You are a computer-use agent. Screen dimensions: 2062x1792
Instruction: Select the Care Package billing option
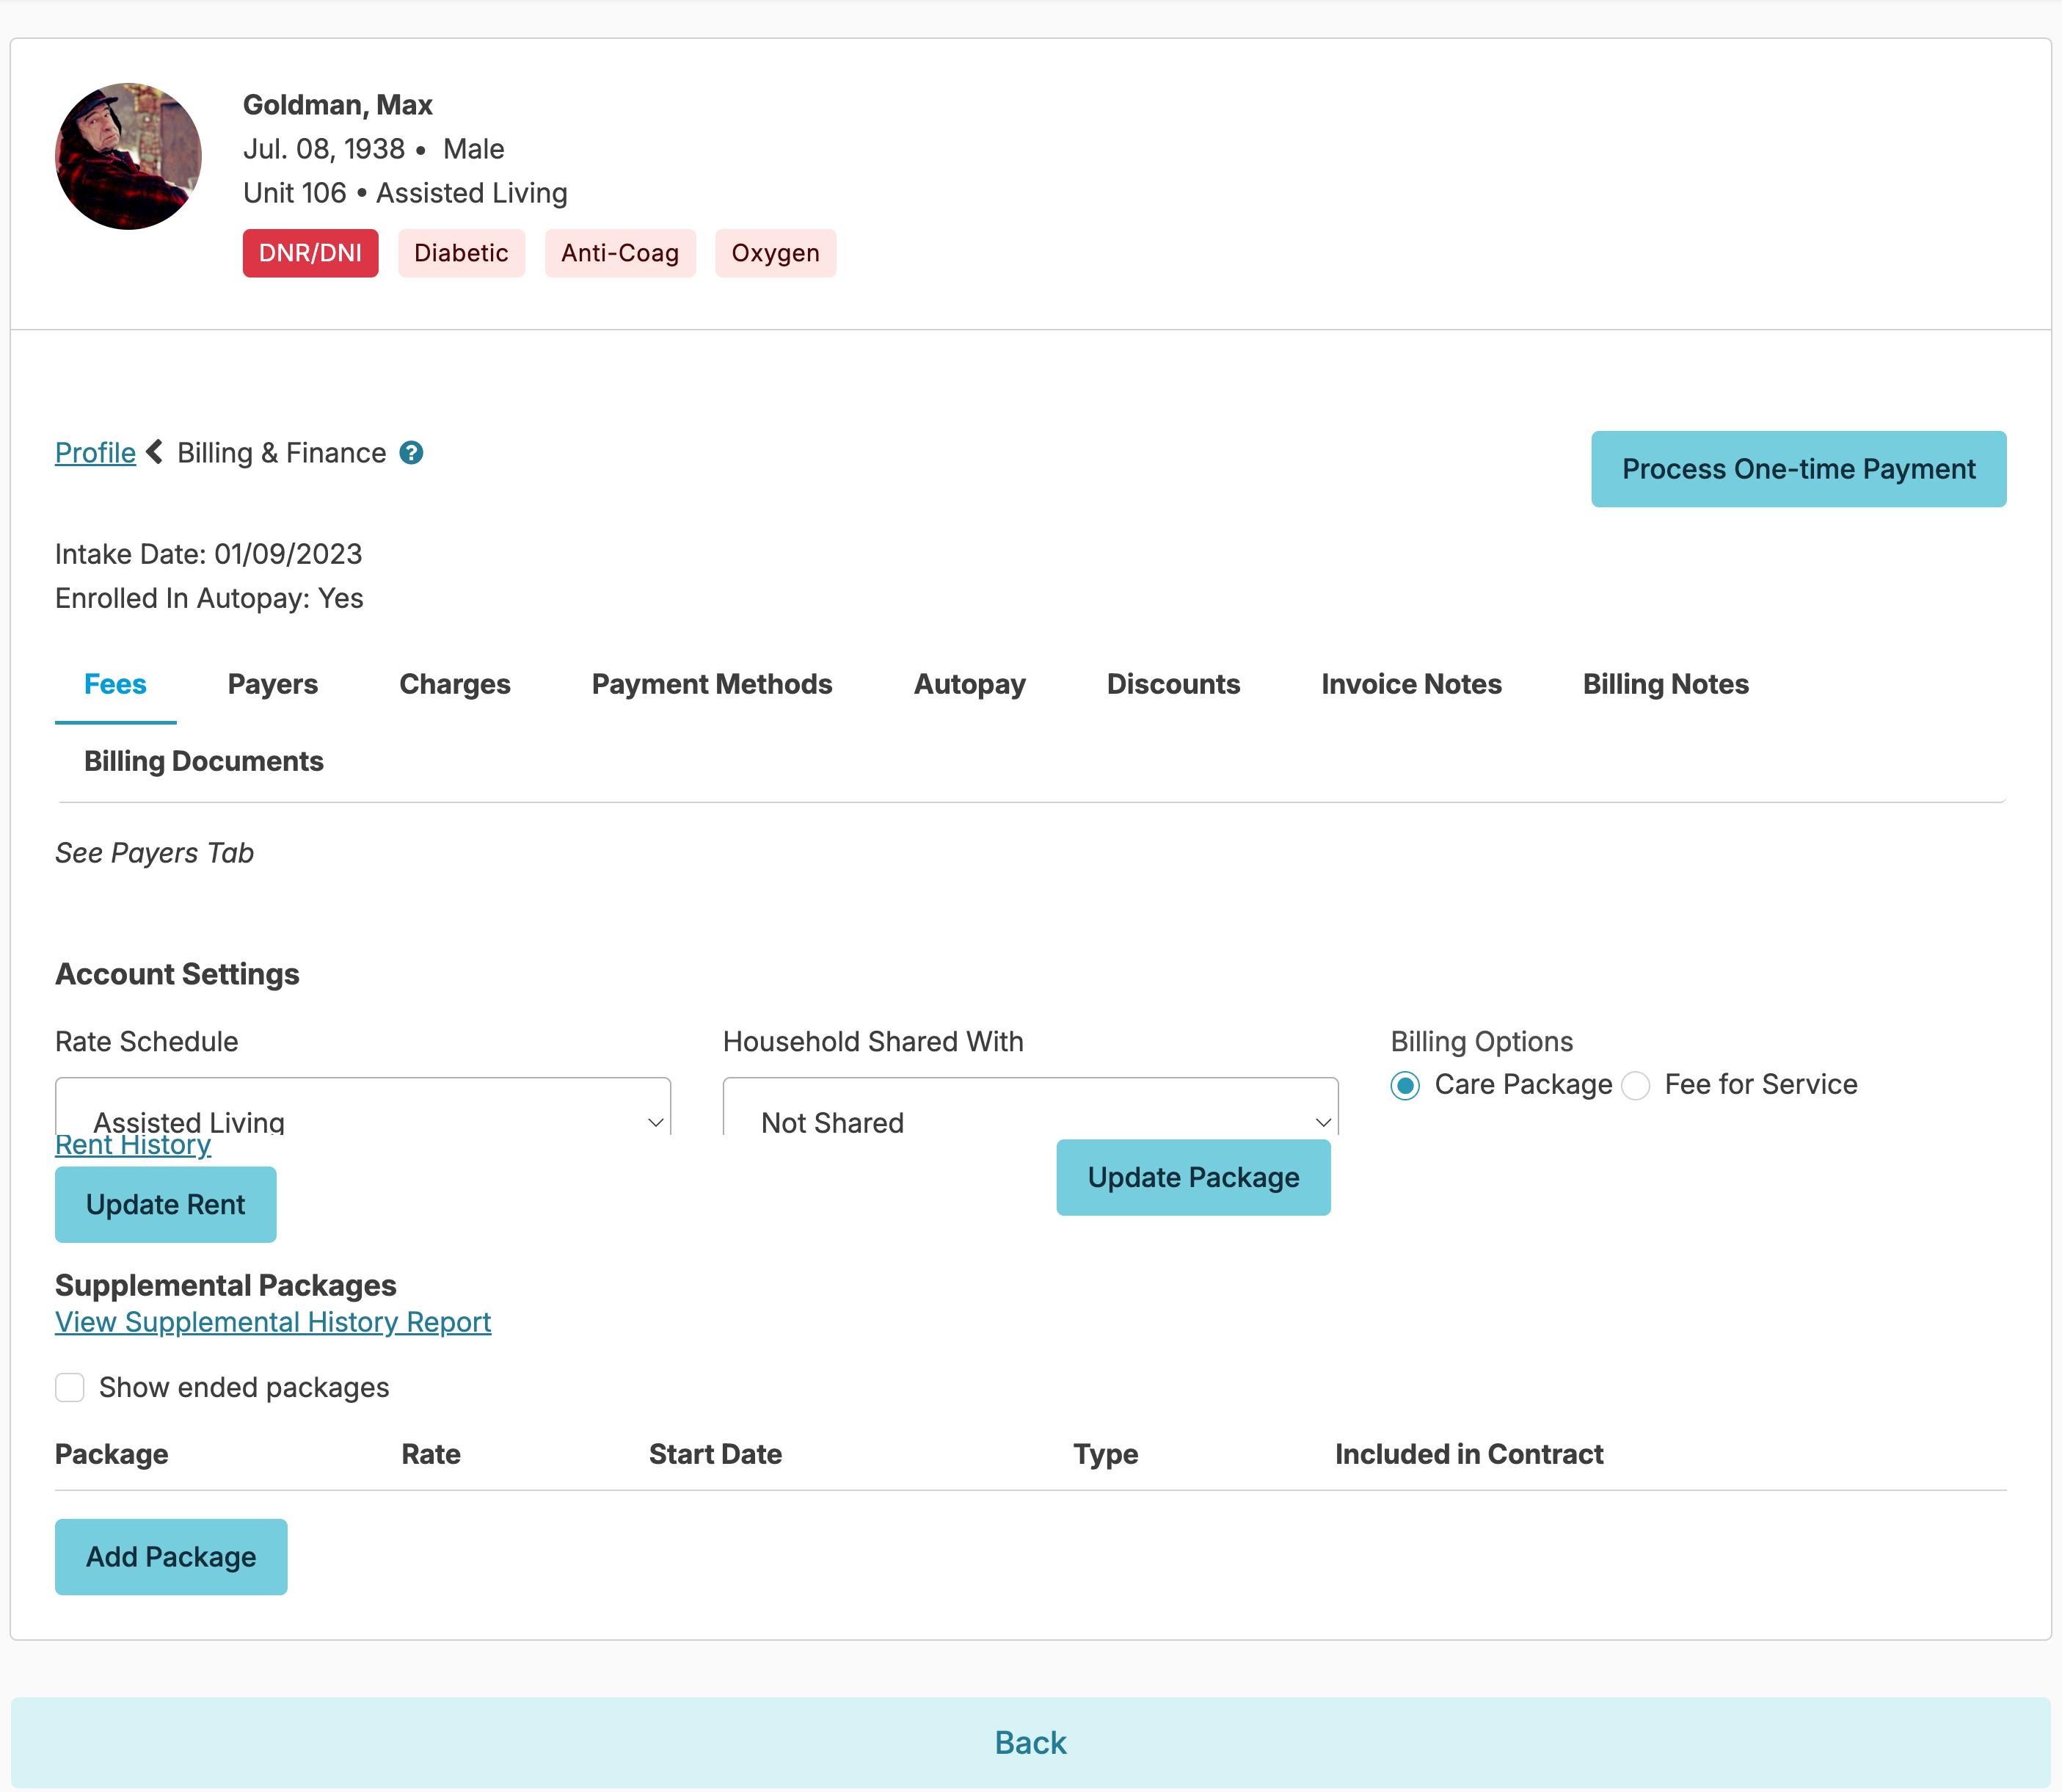[x=1405, y=1085]
